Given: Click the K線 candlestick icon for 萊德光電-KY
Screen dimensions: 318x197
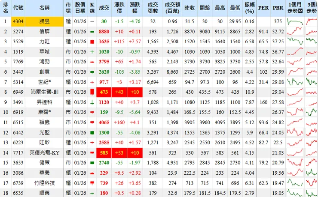Looking at the screenshot, I should pos(92,153).
